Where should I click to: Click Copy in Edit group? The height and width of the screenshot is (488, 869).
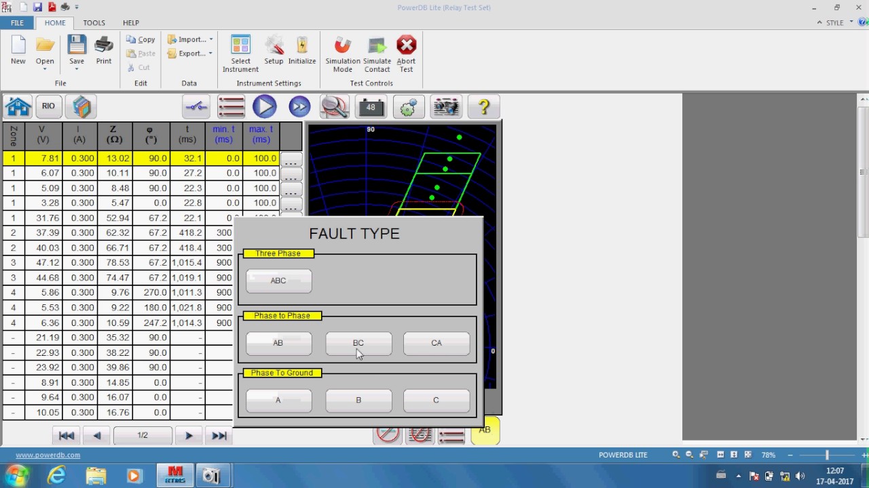[141, 39]
